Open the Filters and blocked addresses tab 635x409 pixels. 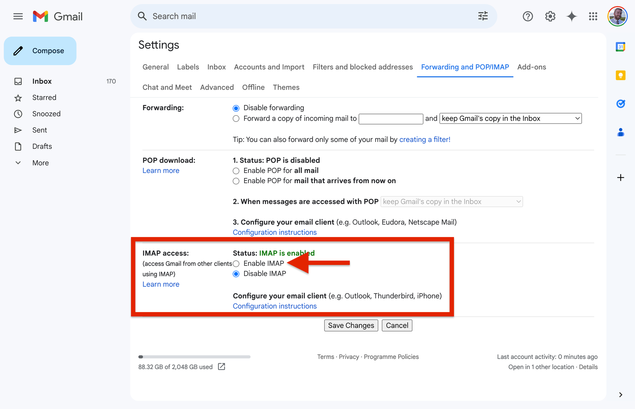(x=363, y=67)
